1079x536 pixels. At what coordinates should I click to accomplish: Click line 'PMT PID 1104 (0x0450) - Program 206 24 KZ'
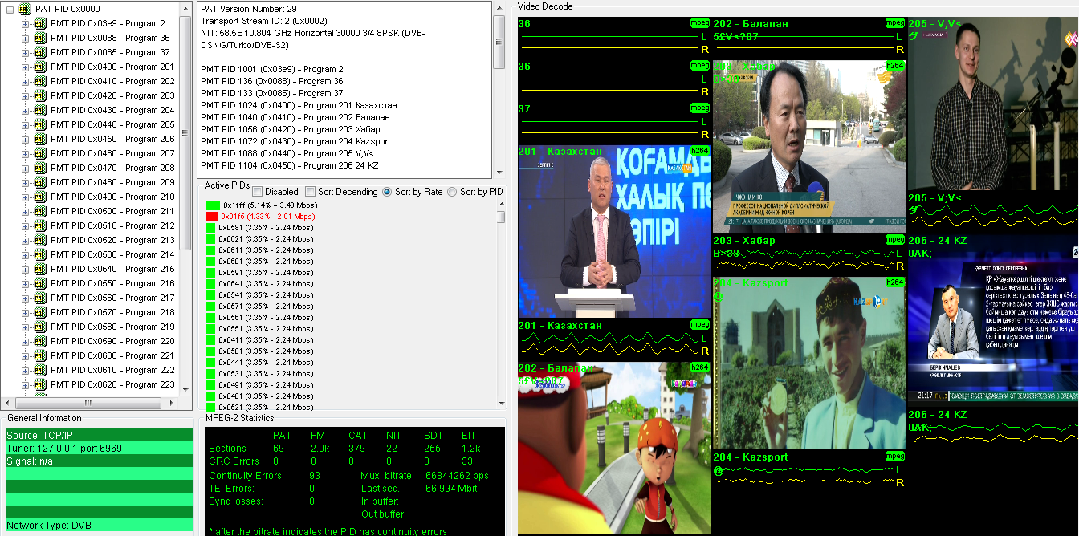click(x=290, y=165)
